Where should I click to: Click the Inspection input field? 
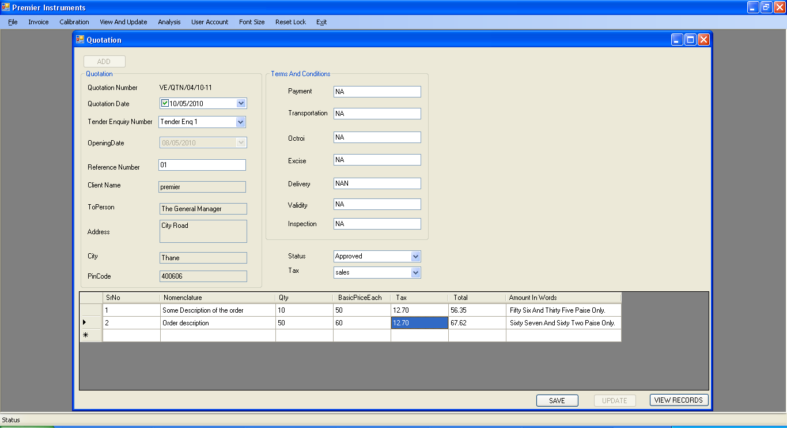coord(377,224)
